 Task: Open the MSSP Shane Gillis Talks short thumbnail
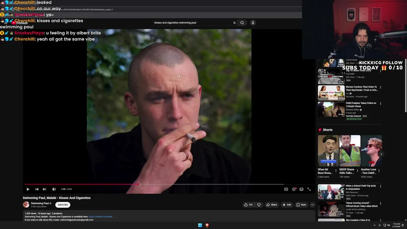tap(350, 151)
